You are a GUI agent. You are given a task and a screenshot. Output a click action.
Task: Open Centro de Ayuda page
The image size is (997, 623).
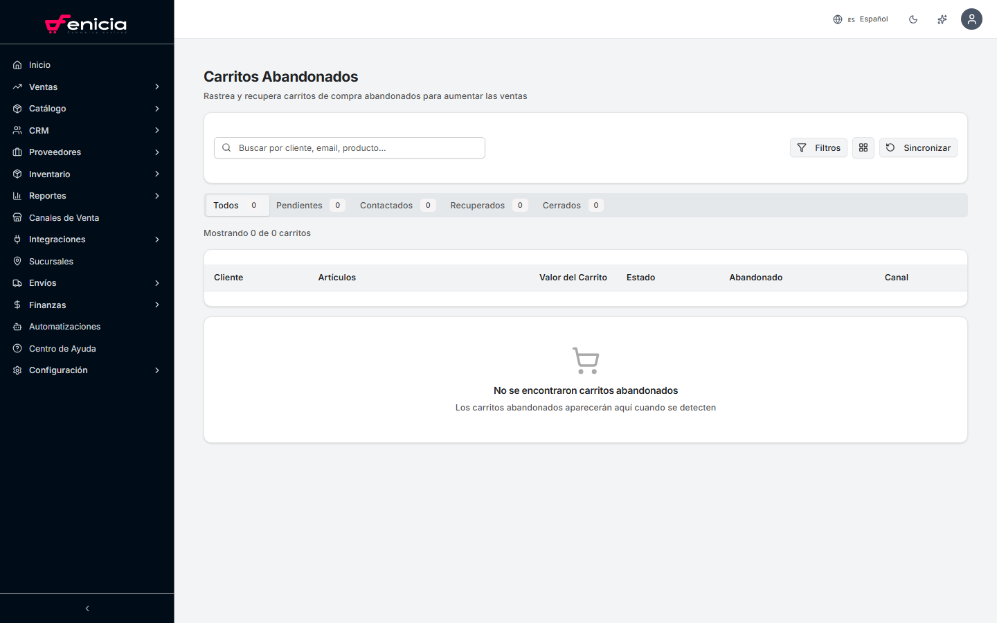(x=62, y=349)
